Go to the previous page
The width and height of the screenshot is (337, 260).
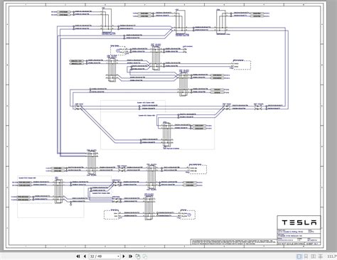(x=85, y=256)
